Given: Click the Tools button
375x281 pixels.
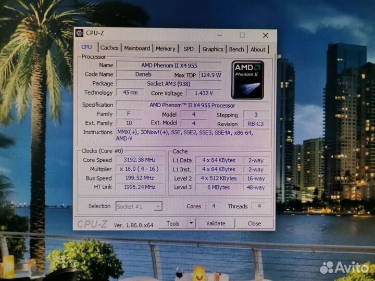Looking at the screenshot, I should tap(173, 223).
